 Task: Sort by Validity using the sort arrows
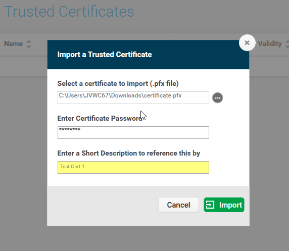(x=287, y=44)
